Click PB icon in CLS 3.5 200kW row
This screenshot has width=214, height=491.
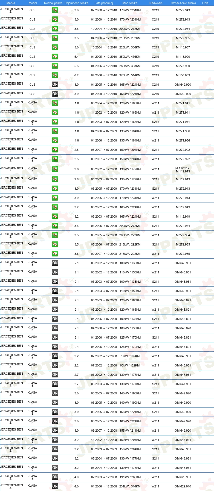55,29
